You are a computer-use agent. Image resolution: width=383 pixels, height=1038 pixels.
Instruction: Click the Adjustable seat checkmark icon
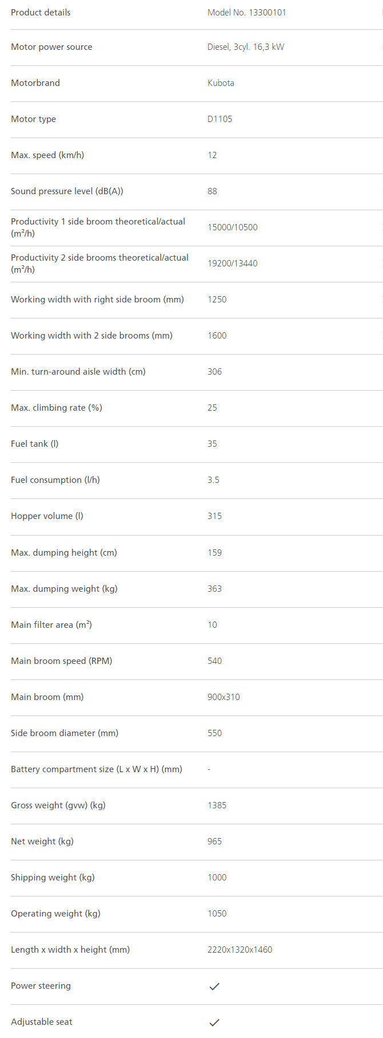tap(214, 1023)
